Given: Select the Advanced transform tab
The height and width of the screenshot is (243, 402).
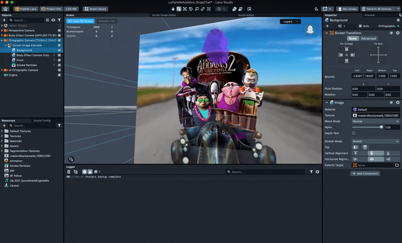Looking at the screenshot, I should click(x=368, y=38).
